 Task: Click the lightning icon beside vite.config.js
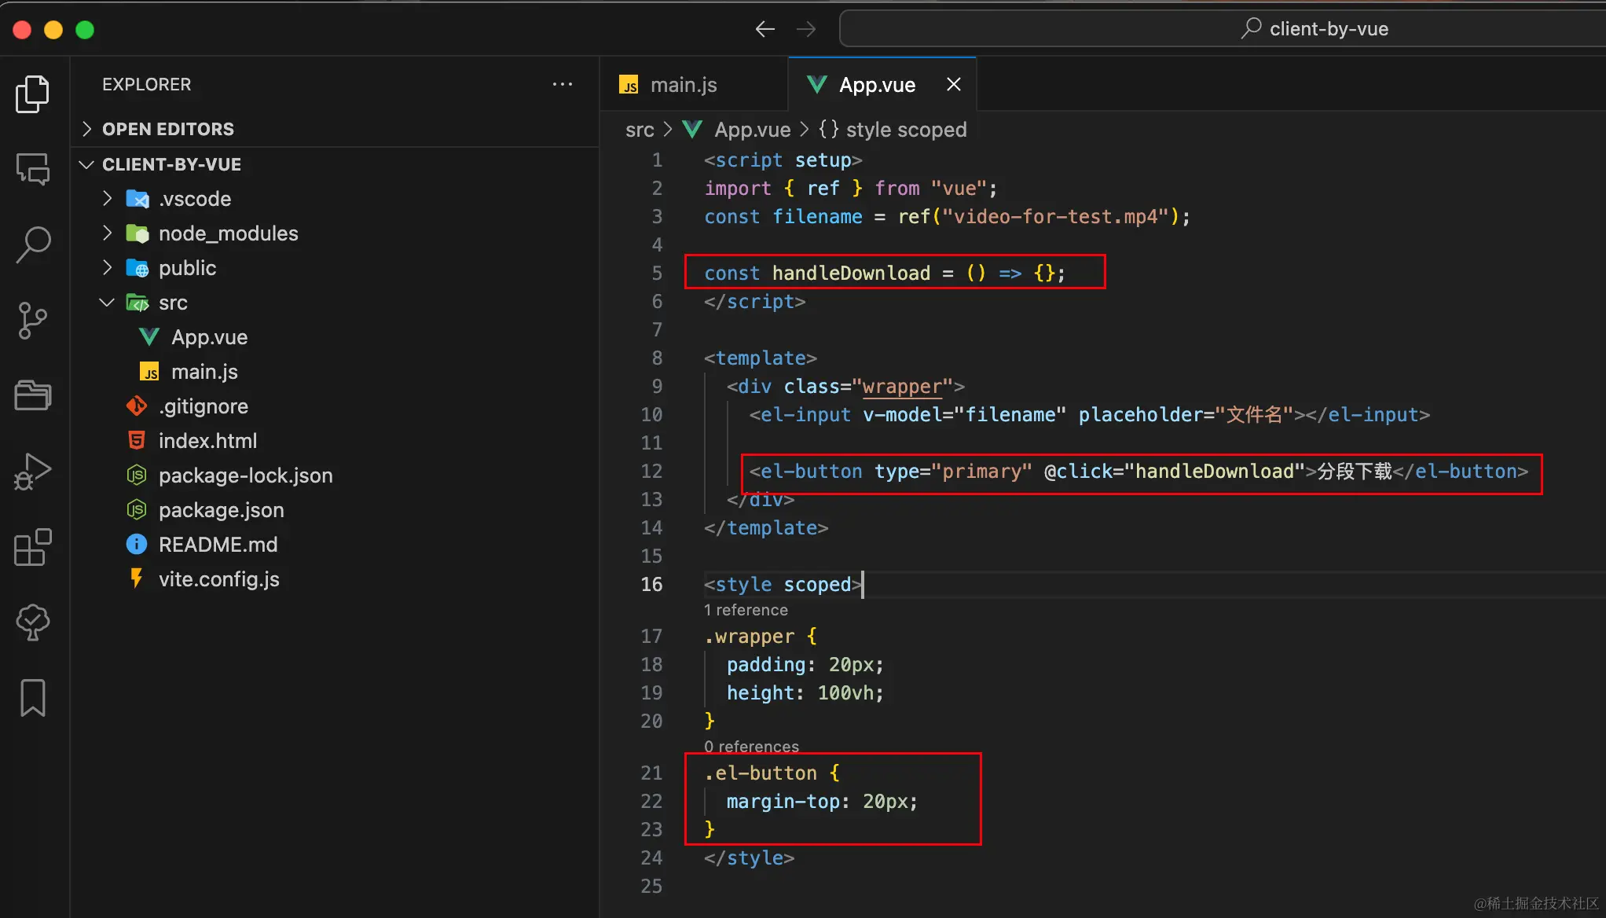pyautogui.click(x=137, y=579)
